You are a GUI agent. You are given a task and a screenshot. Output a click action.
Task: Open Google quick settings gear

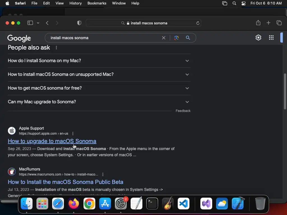(258, 38)
